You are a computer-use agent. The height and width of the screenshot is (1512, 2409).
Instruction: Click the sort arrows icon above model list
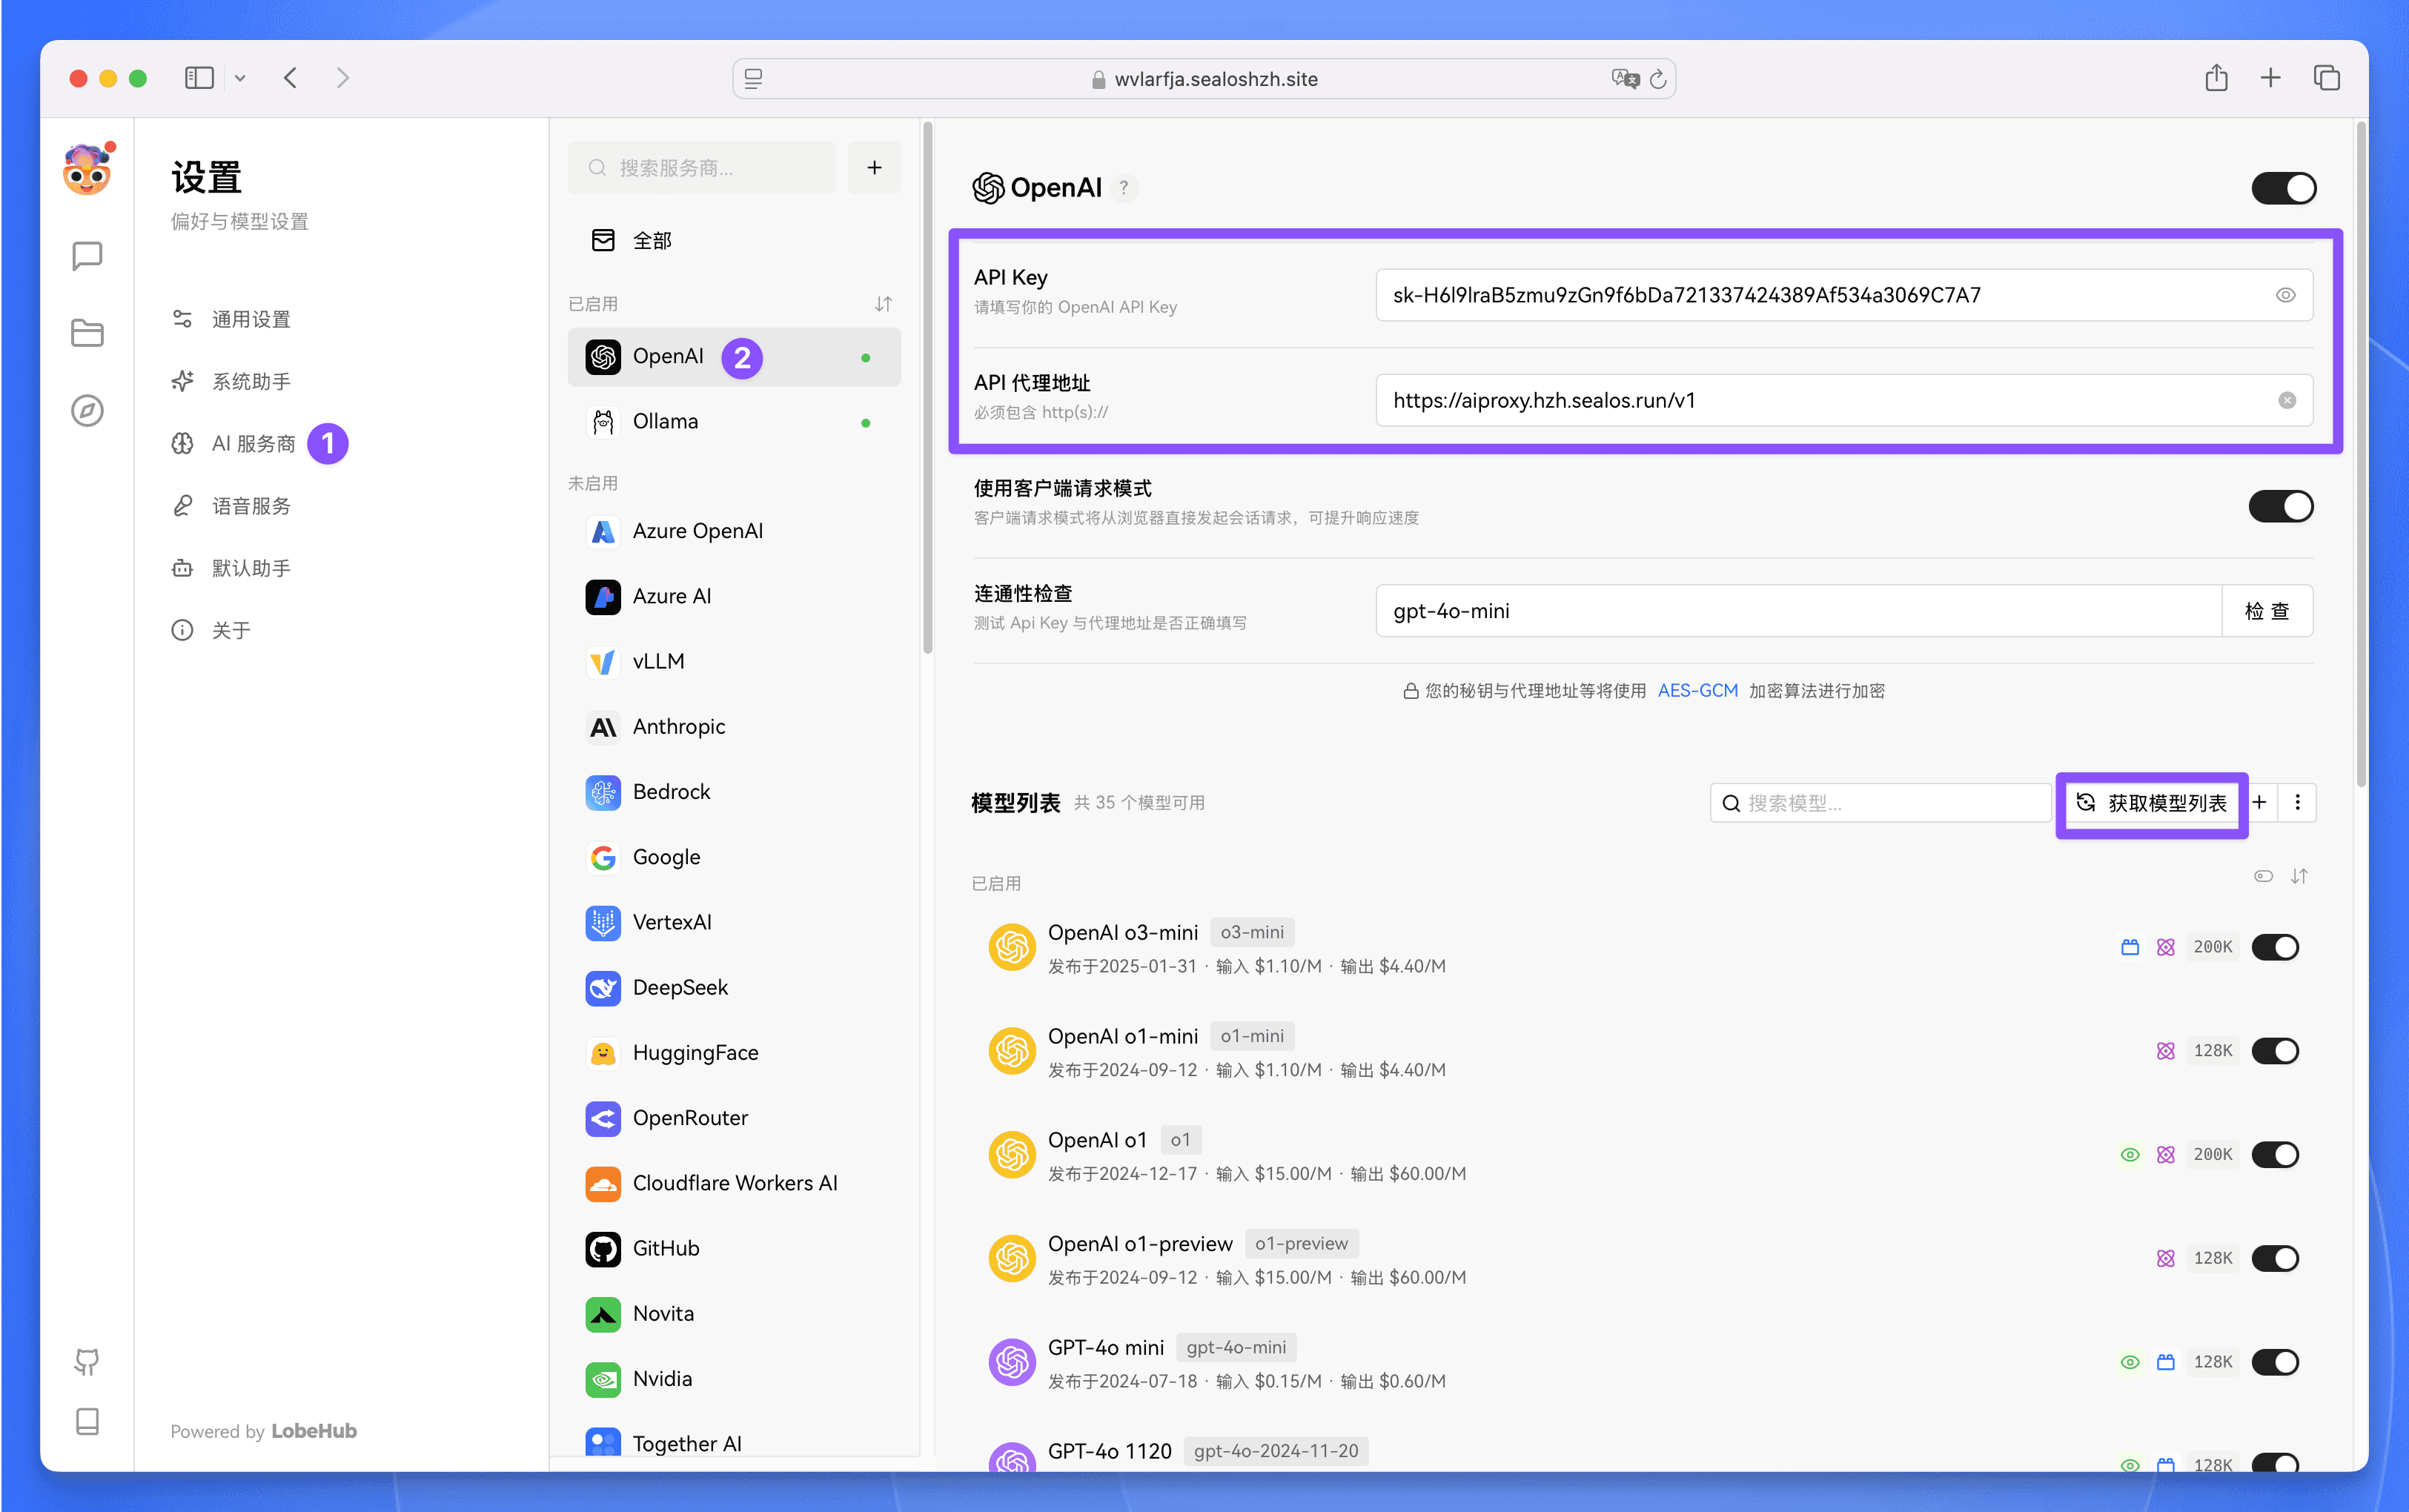2299,876
